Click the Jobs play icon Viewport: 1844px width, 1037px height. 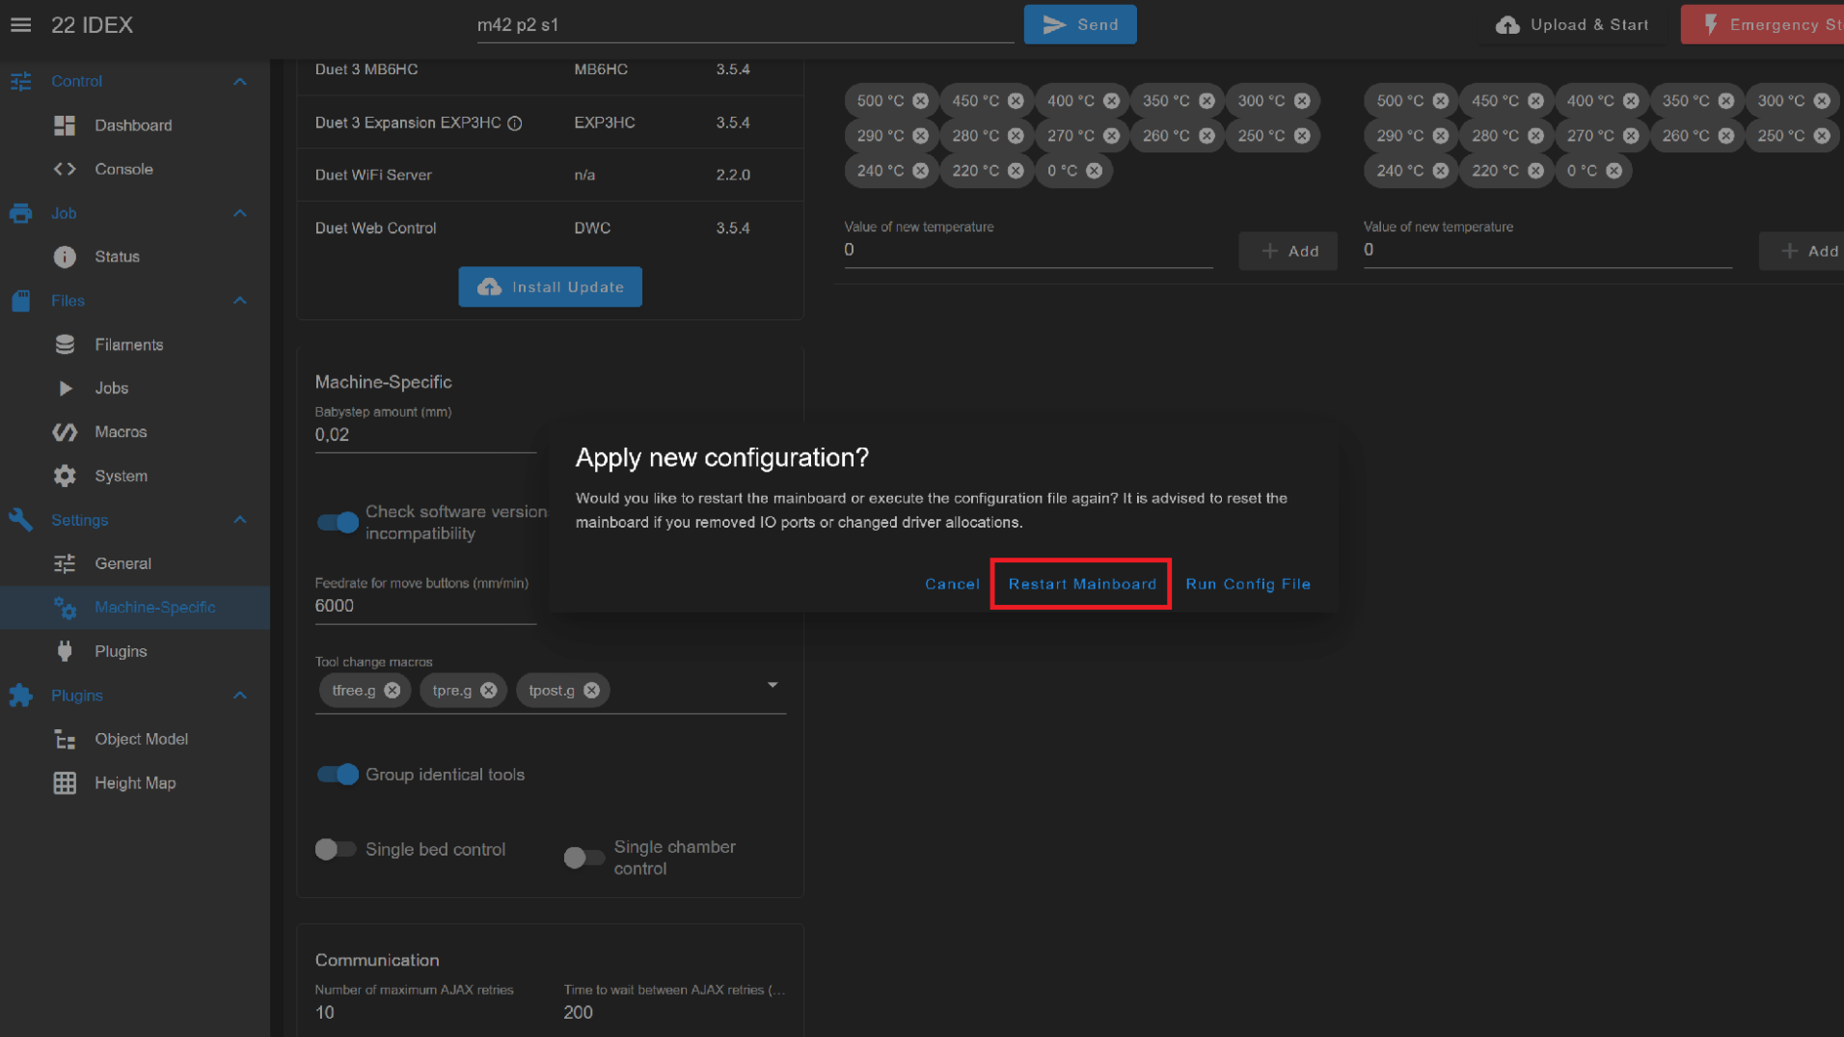point(65,388)
